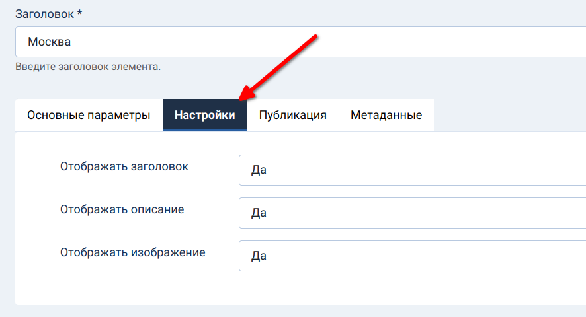Image resolution: width=586 pixels, height=317 pixels.
Task: Click the required asterisk next to Заголовок
Action: pos(79,13)
